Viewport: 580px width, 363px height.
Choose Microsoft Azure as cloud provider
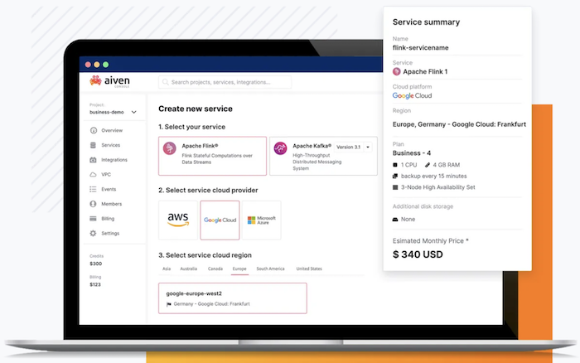click(262, 220)
